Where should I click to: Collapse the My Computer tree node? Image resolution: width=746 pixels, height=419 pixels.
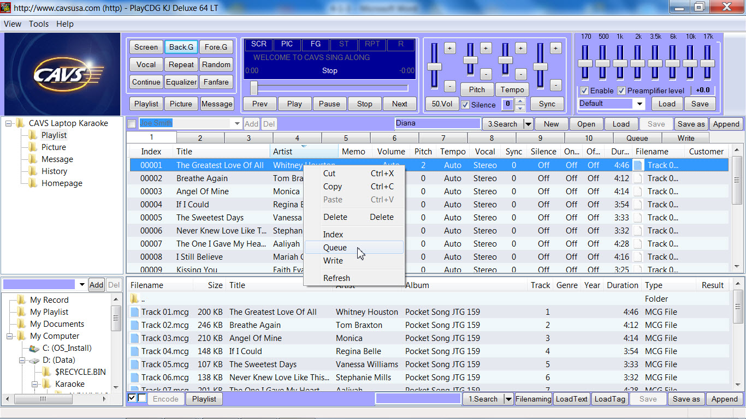9,336
